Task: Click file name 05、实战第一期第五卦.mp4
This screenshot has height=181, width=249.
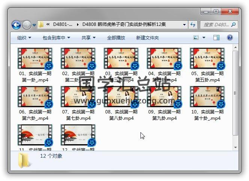Action: click(x=207, y=77)
